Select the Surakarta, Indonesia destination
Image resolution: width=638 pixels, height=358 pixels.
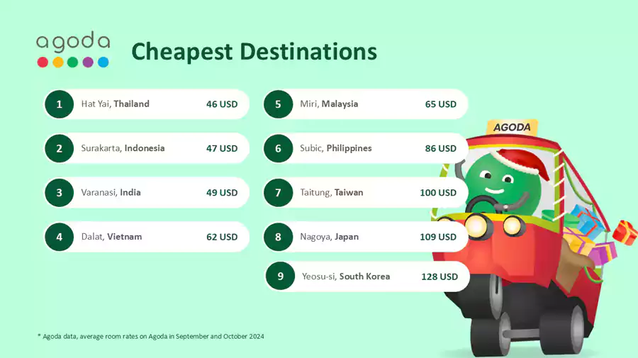click(123, 148)
